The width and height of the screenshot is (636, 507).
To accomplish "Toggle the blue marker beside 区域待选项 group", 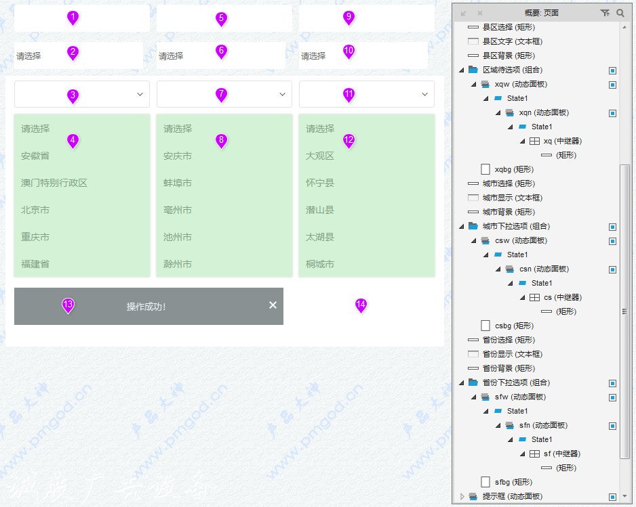I will click(x=612, y=70).
